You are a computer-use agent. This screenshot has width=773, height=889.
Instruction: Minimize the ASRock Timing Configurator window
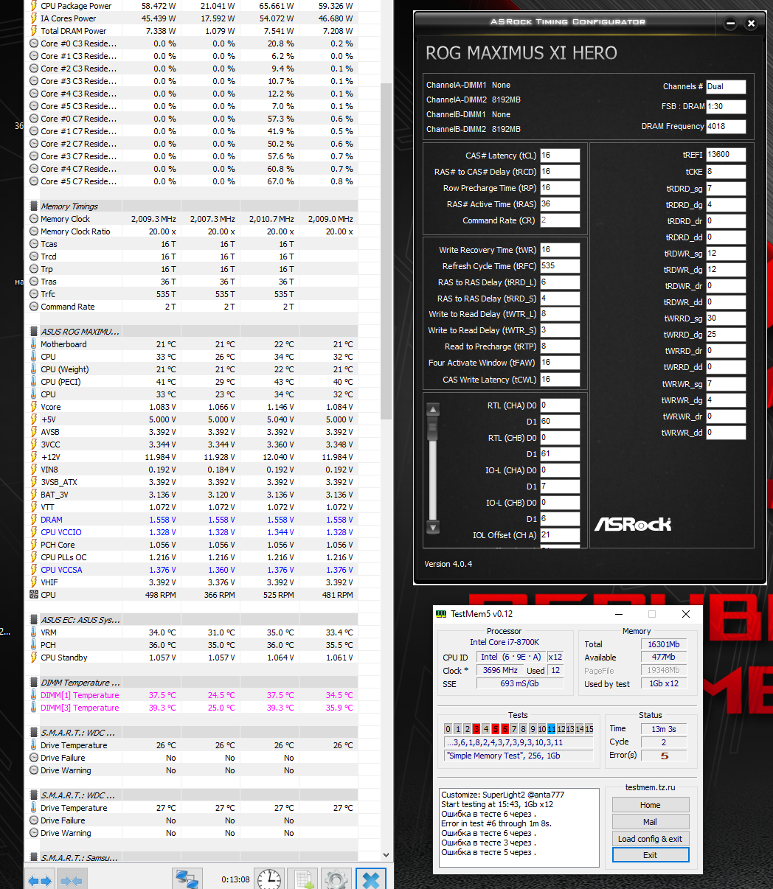coord(730,24)
